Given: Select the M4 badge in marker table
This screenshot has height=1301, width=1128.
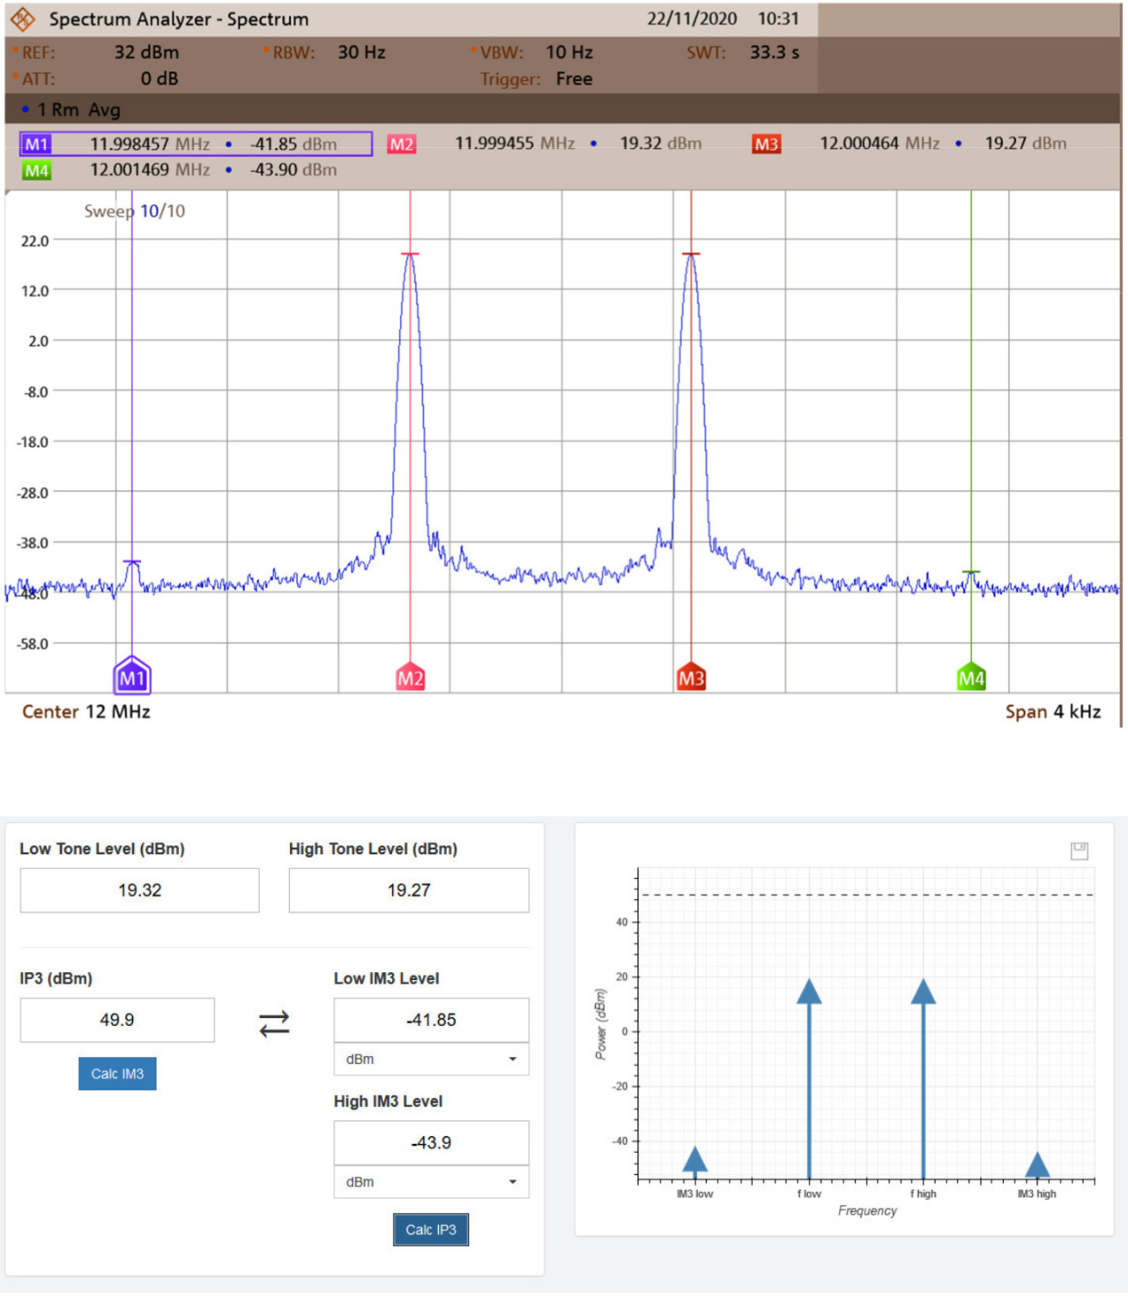Looking at the screenshot, I should pyautogui.click(x=36, y=170).
